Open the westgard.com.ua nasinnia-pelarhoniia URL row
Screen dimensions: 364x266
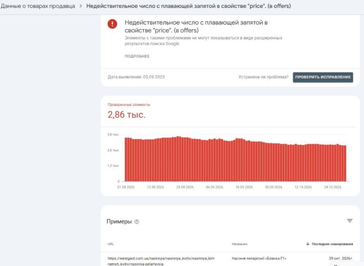coord(161,261)
